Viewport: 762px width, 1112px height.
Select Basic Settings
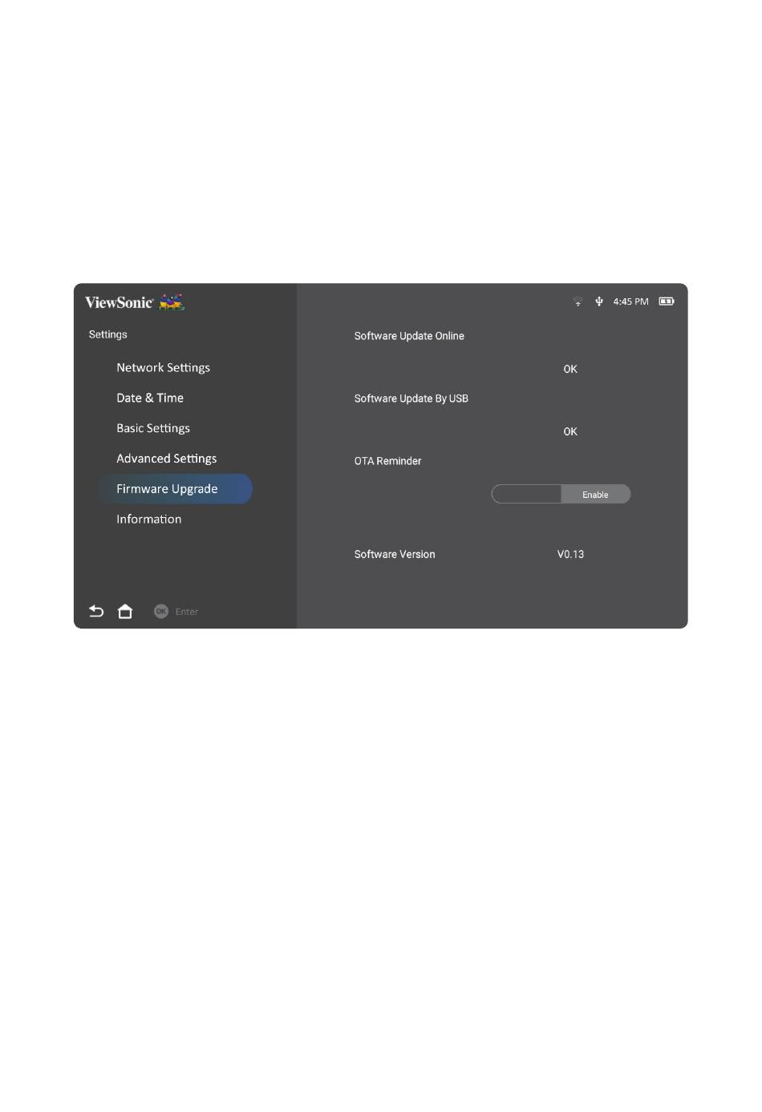(153, 428)
